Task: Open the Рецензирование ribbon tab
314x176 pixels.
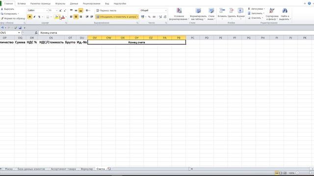Action: 92,3
